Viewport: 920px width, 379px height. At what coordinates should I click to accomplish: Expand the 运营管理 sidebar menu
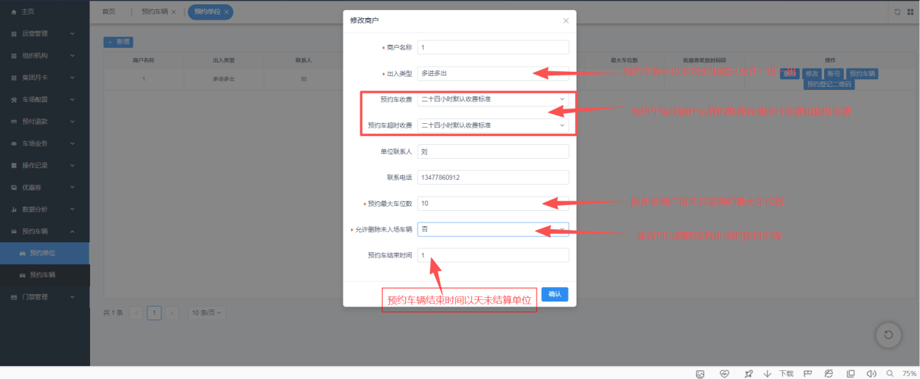44,33
